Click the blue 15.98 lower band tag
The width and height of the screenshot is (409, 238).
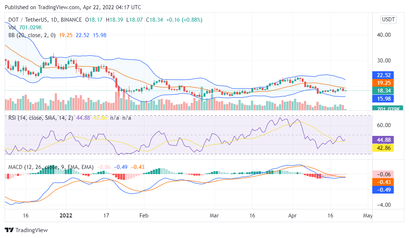click(383, 98)
